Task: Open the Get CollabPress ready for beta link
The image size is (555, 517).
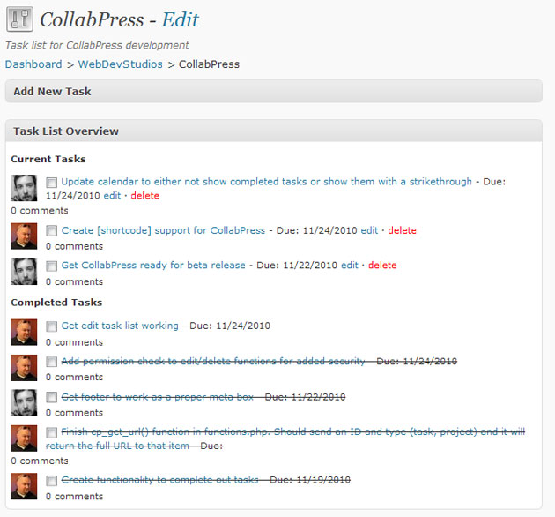Action: pos(153,266)
